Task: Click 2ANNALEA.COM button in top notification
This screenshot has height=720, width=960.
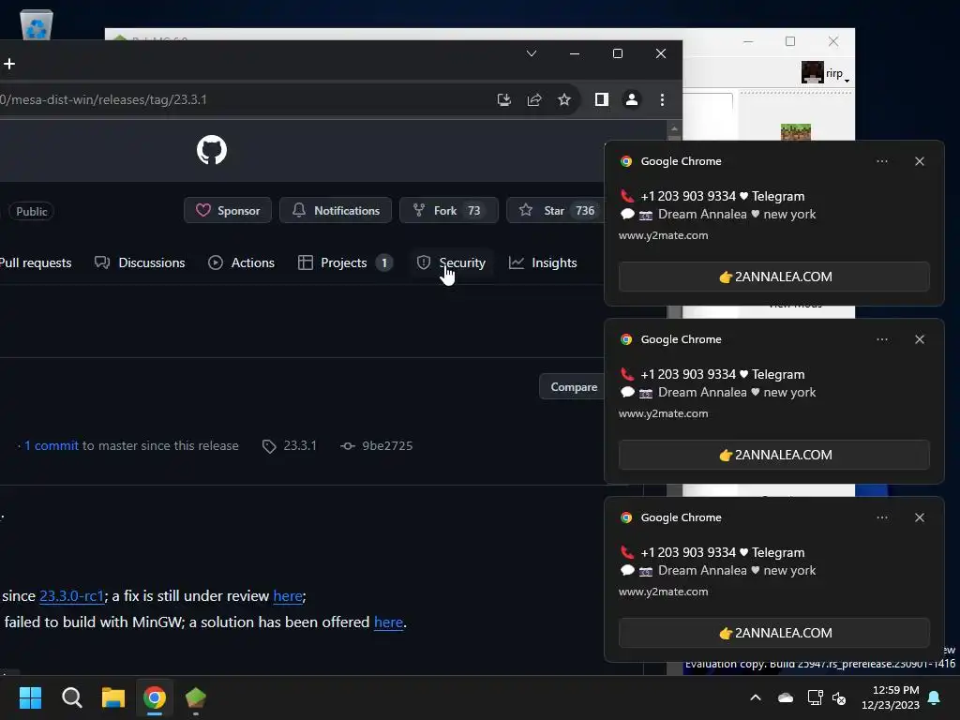Action: click(773, 277)
